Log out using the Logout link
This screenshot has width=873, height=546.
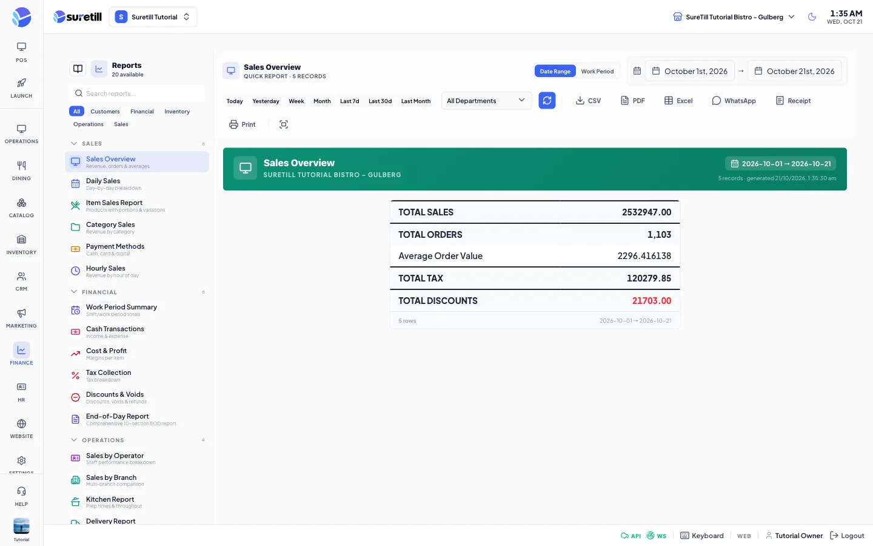pos(847,536)
